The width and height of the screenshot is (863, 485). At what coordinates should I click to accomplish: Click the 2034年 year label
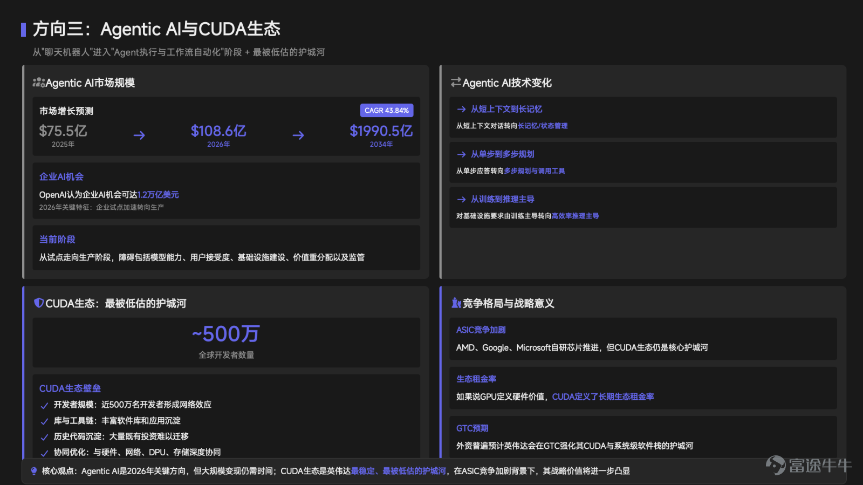coord(381,144)
